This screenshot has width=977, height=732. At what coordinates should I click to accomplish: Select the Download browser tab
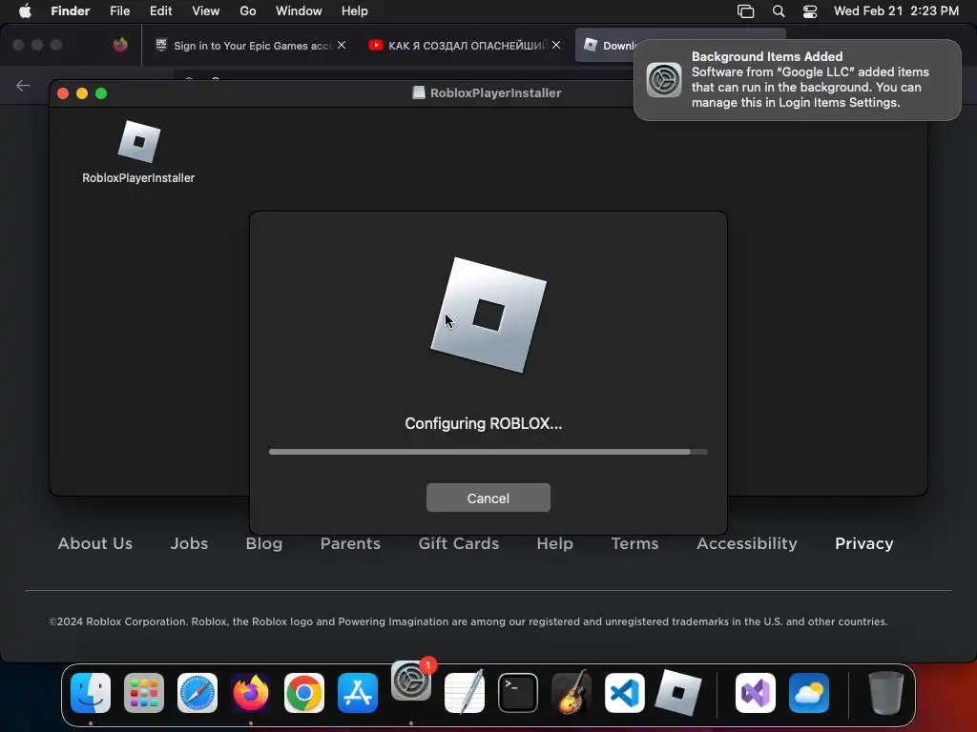point(611,46)
